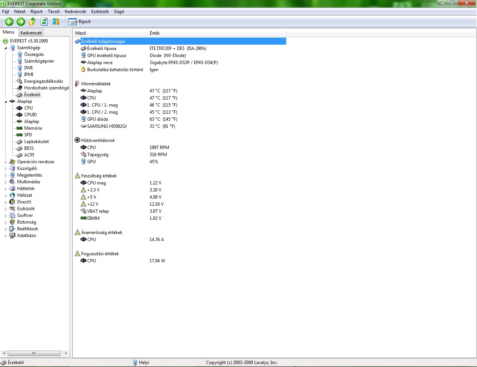Open the Távoli menu
Screen dimensions: 477x367
click(54, 12)
